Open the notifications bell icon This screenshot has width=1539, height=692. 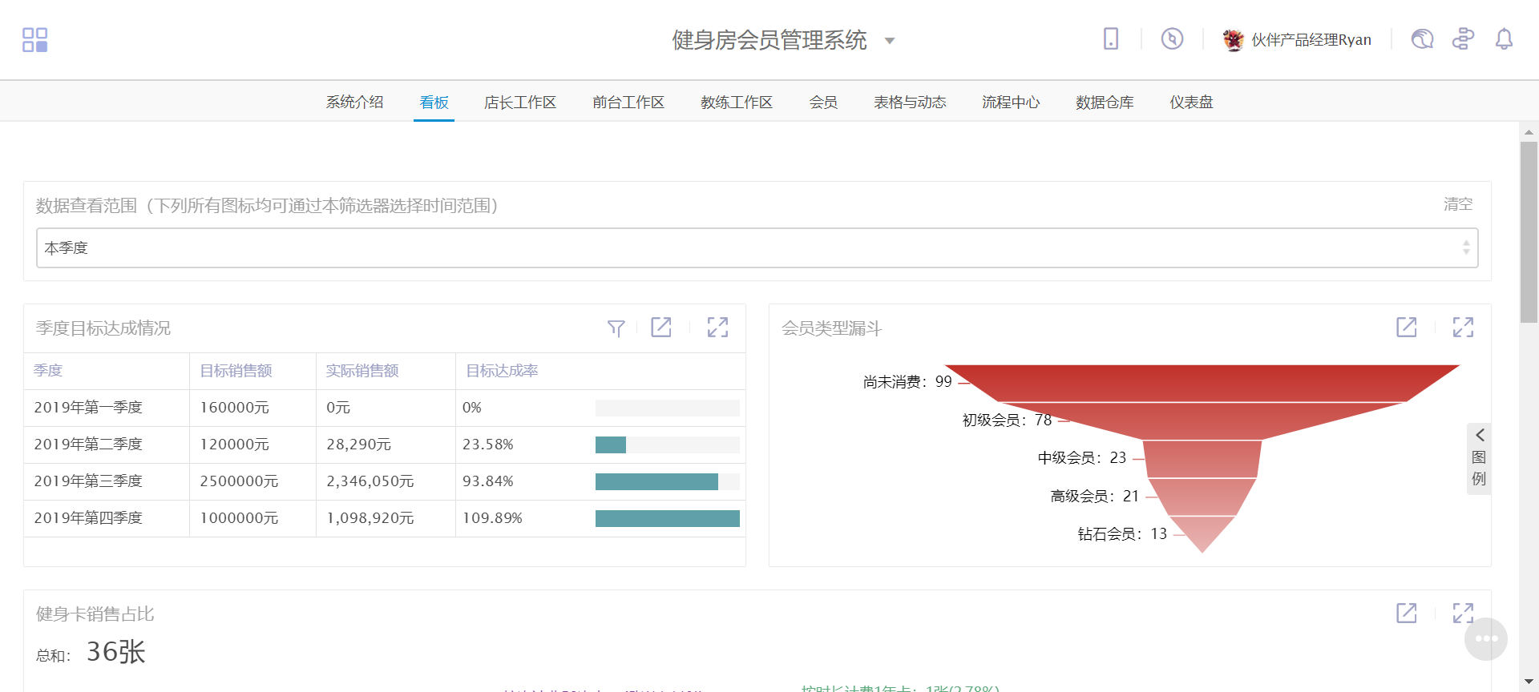click(1504, 39)
